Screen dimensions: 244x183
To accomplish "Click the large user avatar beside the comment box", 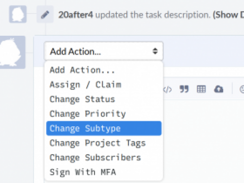I will [x=13, y=52].
